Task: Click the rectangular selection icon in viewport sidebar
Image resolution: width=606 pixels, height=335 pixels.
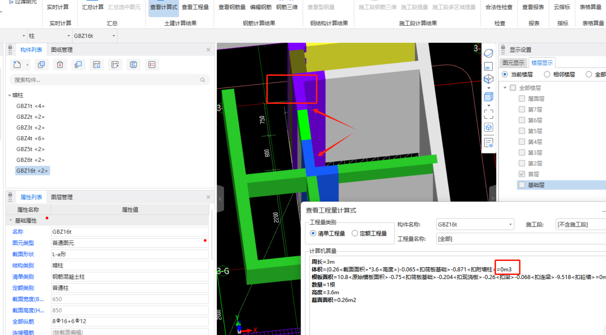Action: (488, 114)
